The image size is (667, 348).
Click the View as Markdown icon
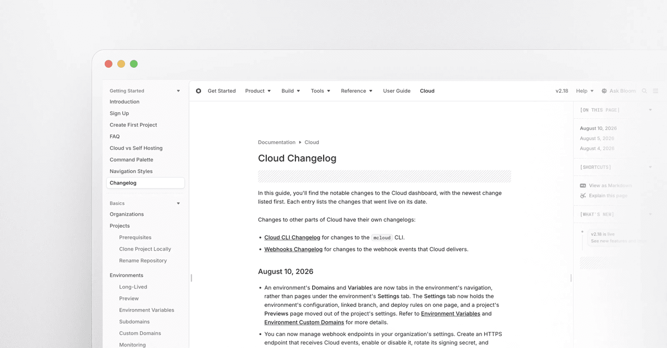(583, 185)
